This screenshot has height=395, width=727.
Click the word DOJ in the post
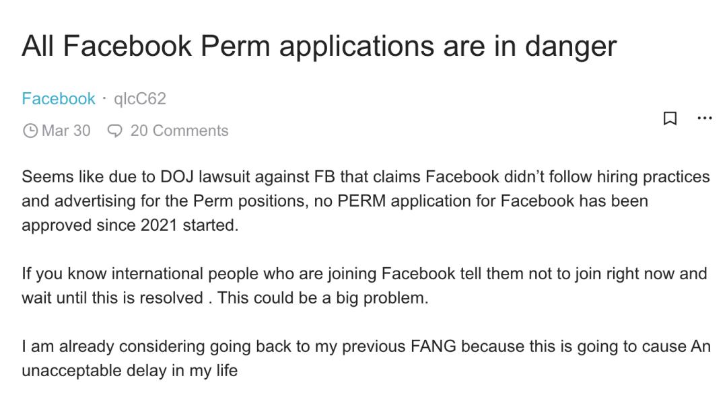click(x=177, y=177)
